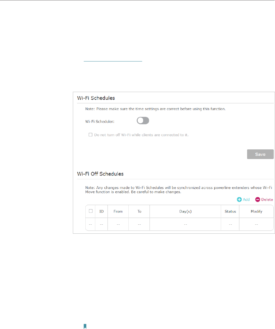This screenshot has width=275, height=329.
Task: Click the teal plus Add icon
Action: [x=239, y=200]
